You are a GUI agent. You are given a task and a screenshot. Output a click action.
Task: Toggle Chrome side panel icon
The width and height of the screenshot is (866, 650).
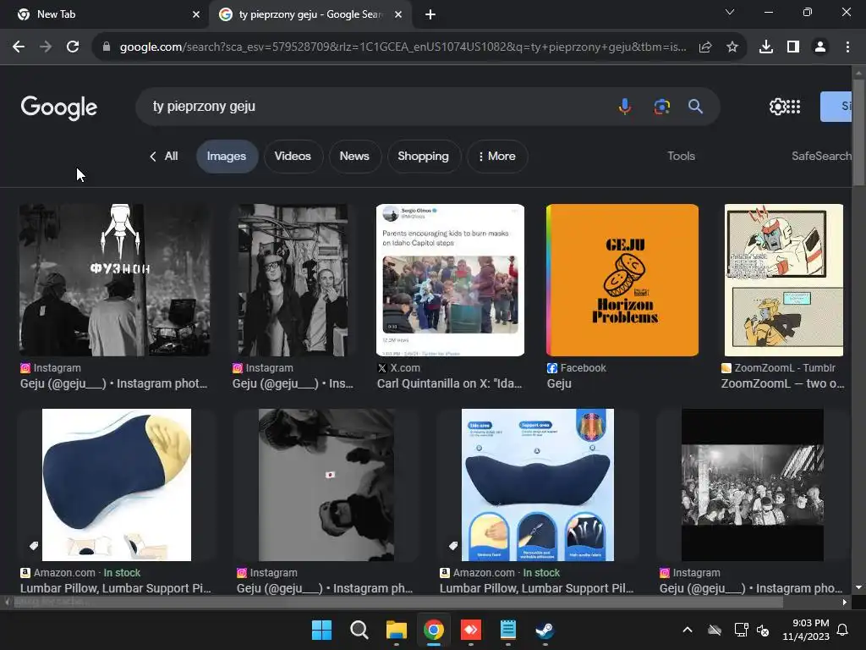click(793, 47)
